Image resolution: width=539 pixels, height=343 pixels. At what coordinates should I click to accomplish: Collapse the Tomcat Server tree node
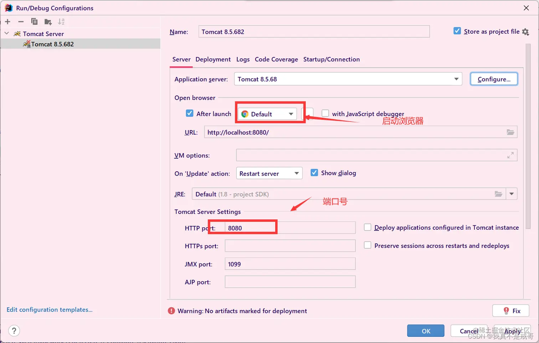click(6, 33)
